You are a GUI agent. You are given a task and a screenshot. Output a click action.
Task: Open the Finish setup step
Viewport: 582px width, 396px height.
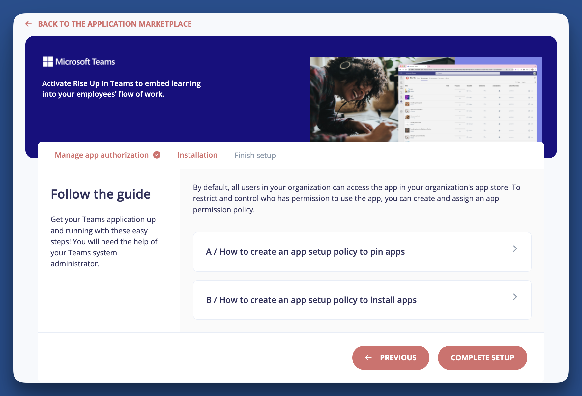tap(255, 155)
